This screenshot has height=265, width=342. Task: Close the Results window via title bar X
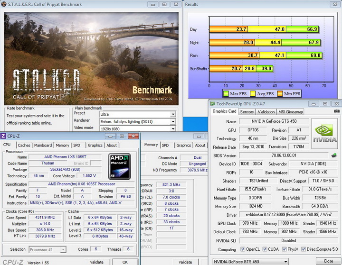[335, 4]
